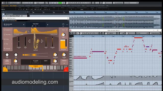Screen dimensions: 163x91
Task: Click the Main Volume orange fader
Action: (x=63, y=44)
